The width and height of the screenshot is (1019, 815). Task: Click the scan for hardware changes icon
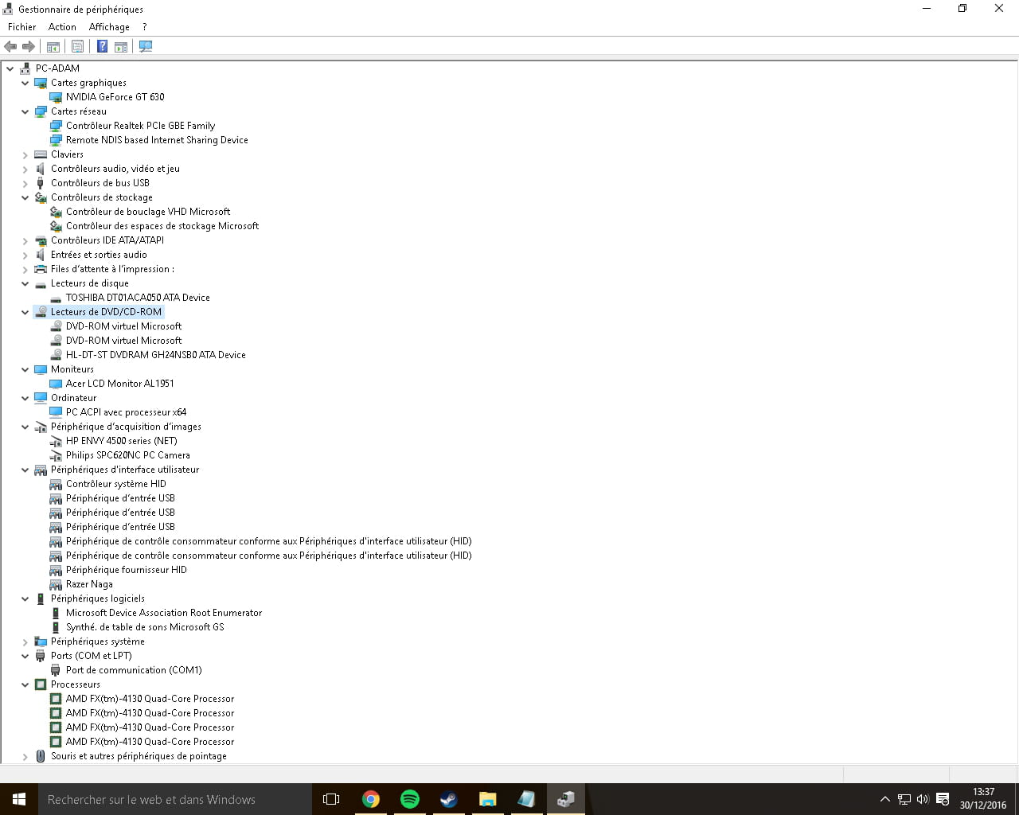[146, 46]
